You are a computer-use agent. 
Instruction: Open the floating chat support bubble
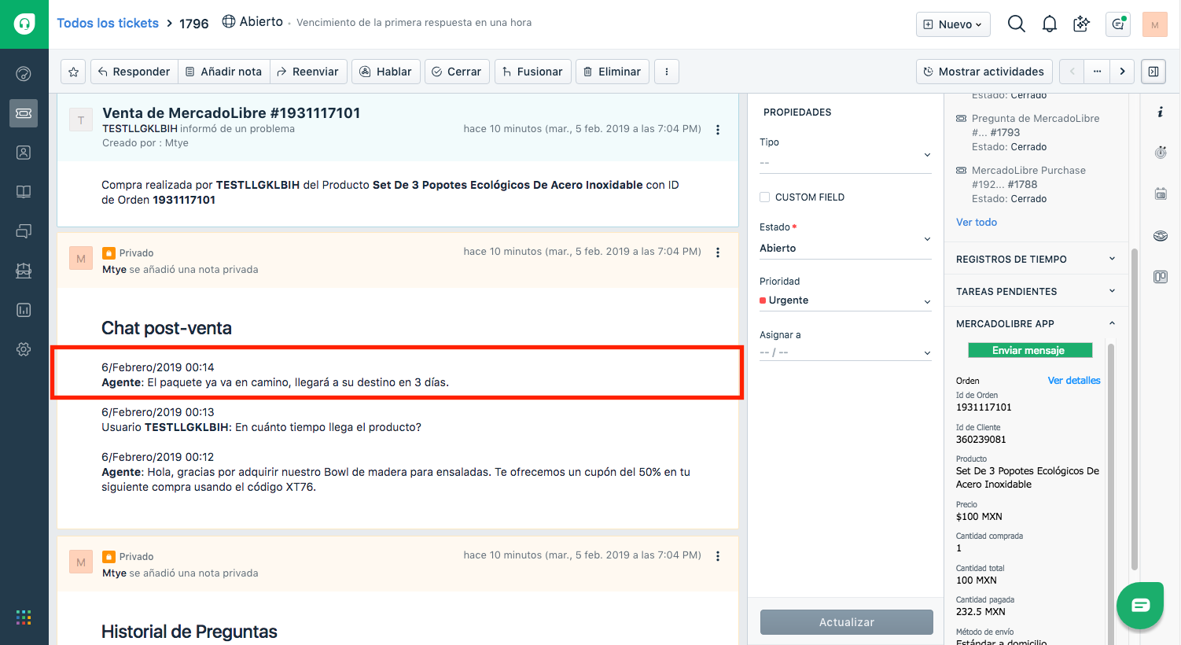(x=1140, y=605)
